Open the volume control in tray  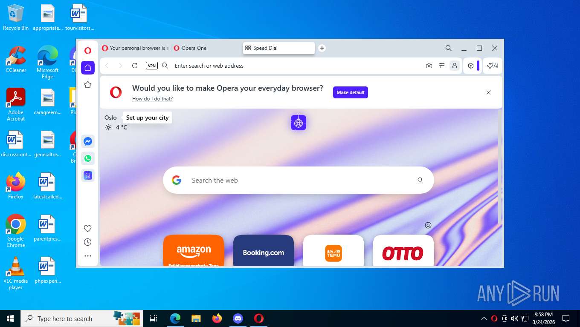click(515, 318)
